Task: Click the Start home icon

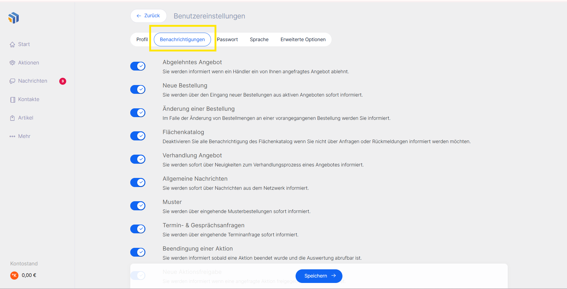Action: [x=12, y=44]
